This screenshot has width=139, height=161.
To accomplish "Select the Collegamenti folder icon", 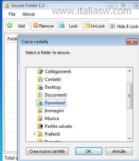I will (x=40, y=72).
